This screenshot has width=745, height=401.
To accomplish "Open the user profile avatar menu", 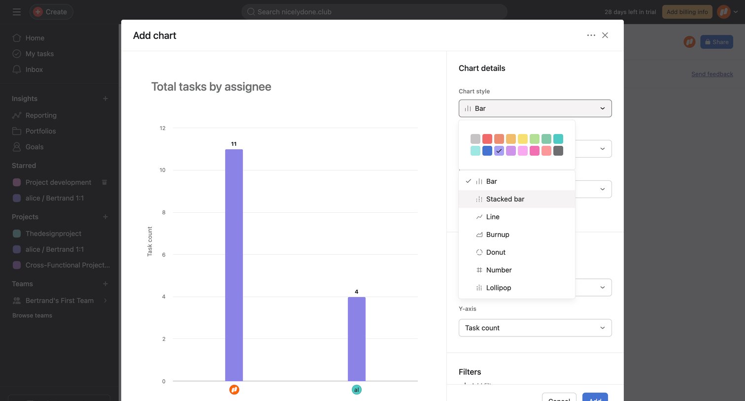I will (x=724, y=12).
